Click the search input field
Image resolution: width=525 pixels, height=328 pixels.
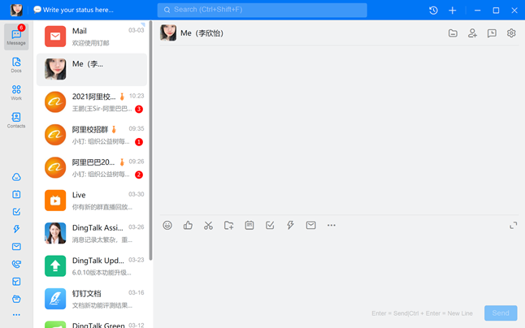click(x=262, y=11)
